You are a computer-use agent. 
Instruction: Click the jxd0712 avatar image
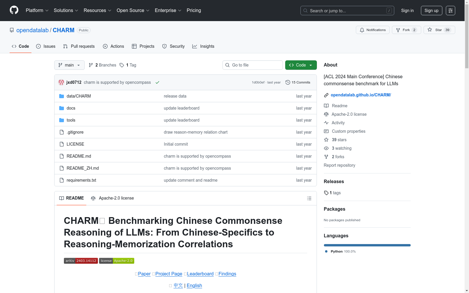point(61,82)
